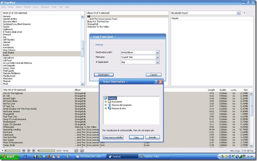Click the Desktop icon in folder tree
257x161 pixels.
105,98
